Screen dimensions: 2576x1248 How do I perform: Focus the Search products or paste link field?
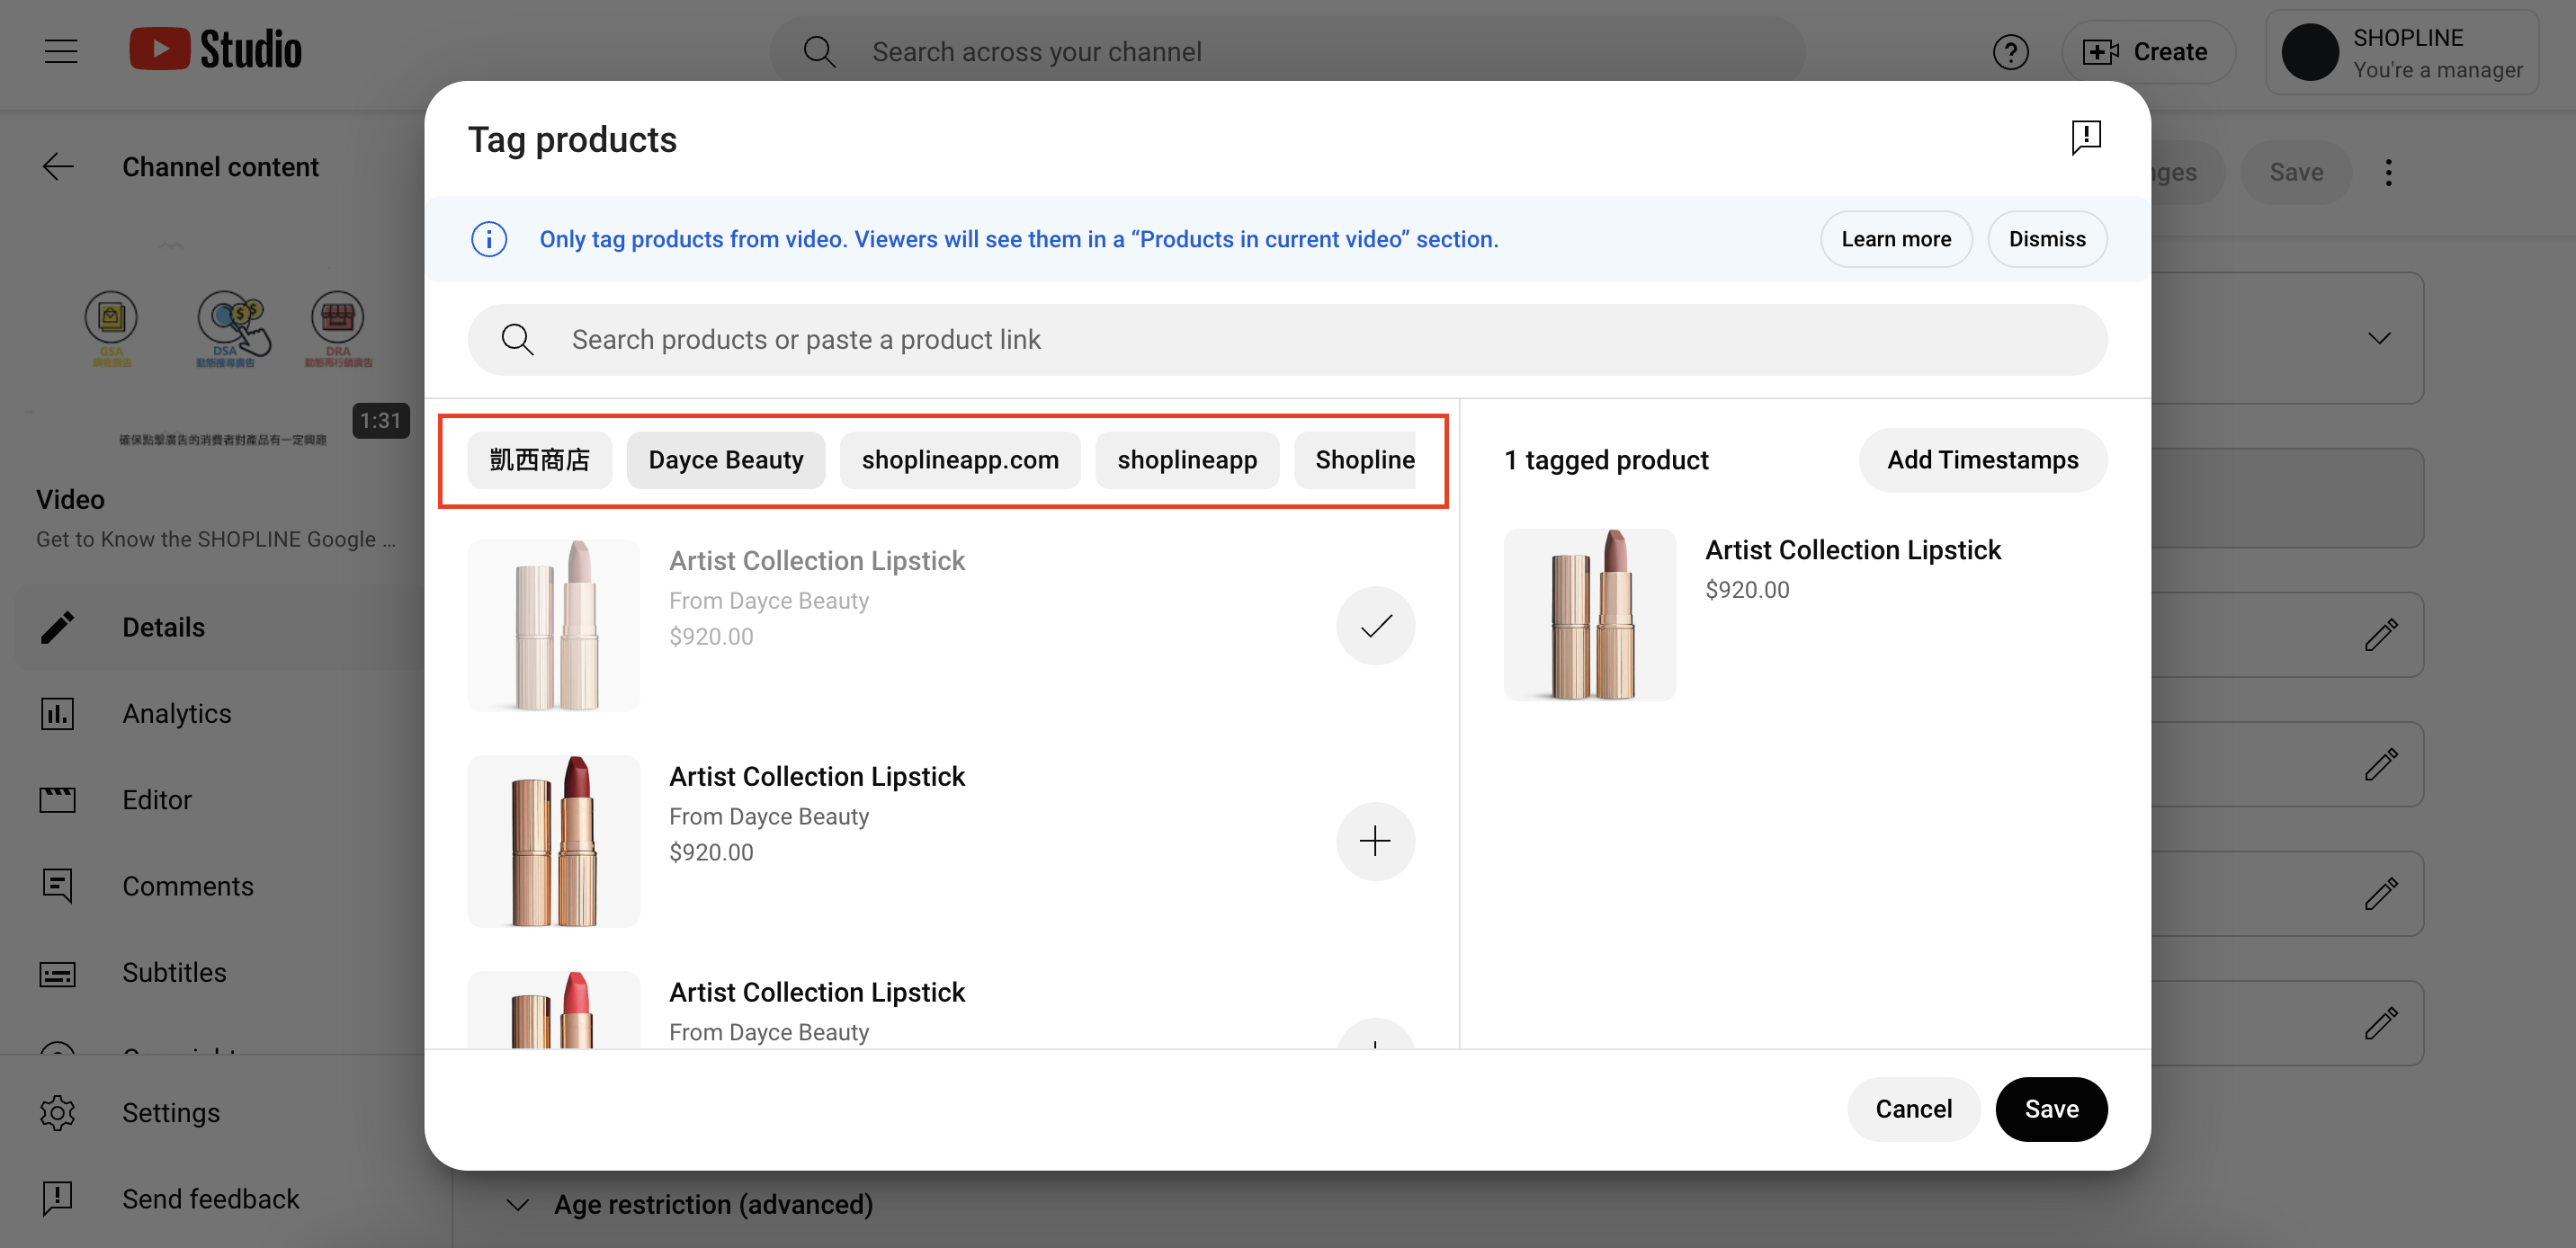(1286, 339)
